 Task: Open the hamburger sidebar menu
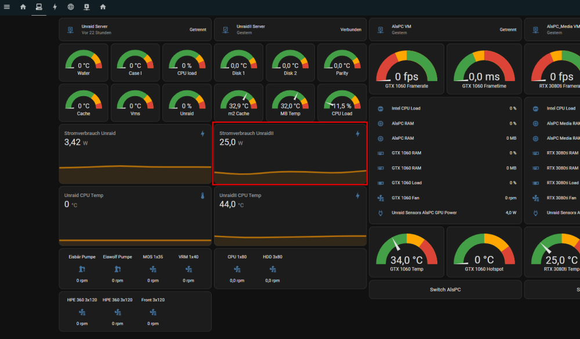pyautogui.click(x=6, y=7)
